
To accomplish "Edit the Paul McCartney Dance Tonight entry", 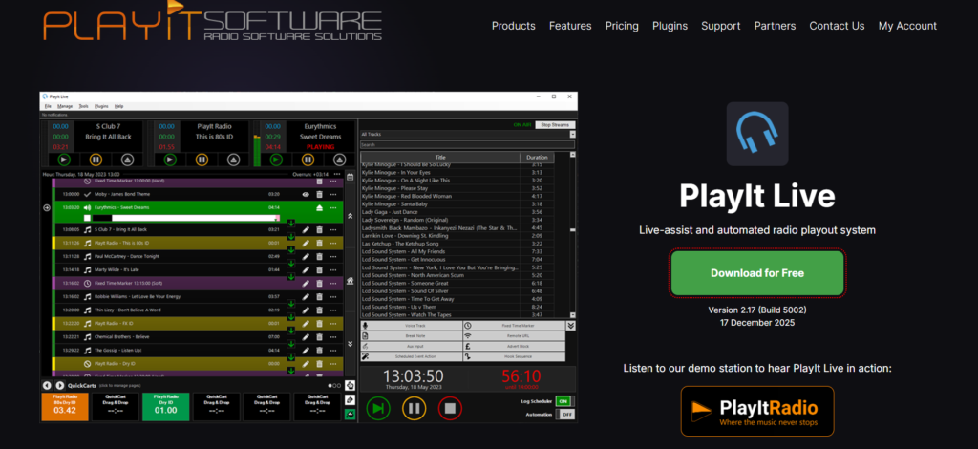I will click(306, 256).
